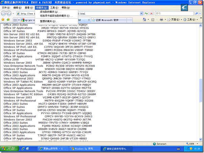Open a new blank tab
Screen dimensions: 204x153
coord(130,20)
